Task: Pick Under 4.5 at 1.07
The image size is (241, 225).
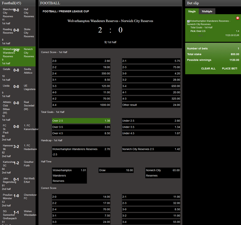Action: click(151, 133)
